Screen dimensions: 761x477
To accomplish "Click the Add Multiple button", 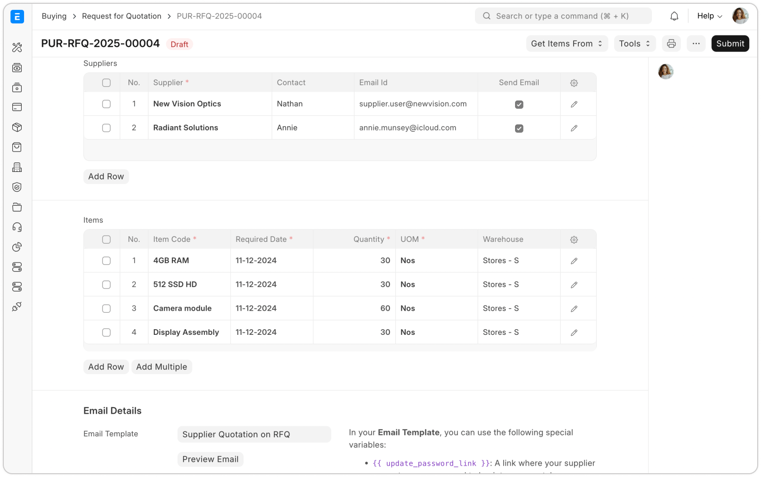I will pos(161,367).
